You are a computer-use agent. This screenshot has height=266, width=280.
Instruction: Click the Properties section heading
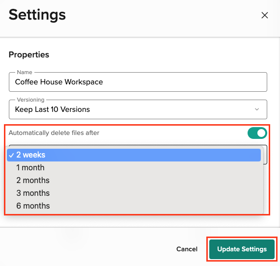(29, 54)
